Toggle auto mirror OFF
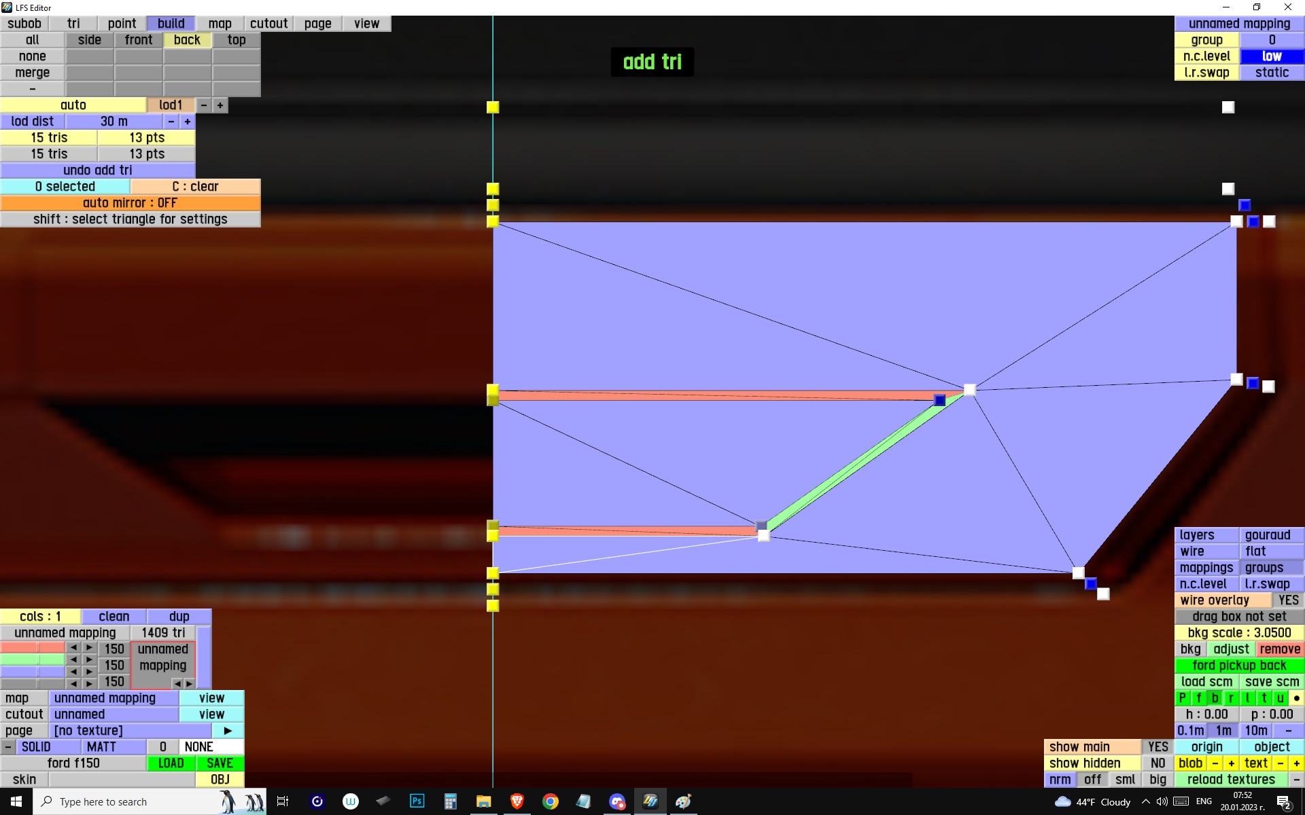Viewport: 1305px width, 815px height. click(130, 203)
